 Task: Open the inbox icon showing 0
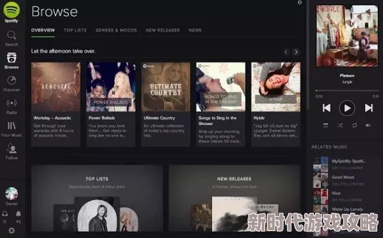5,214
